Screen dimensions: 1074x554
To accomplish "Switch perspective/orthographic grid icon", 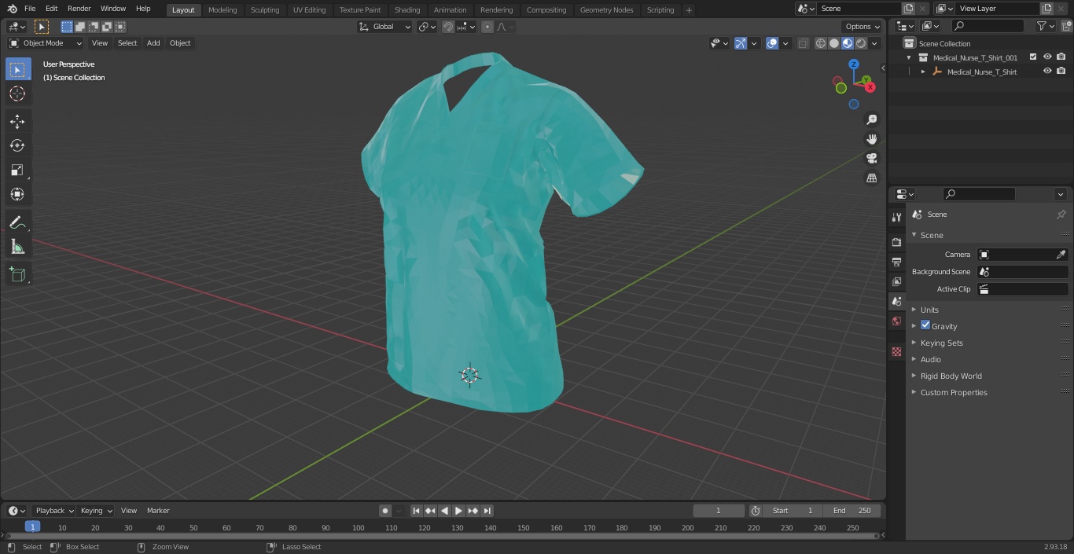I will click(871, 178).
